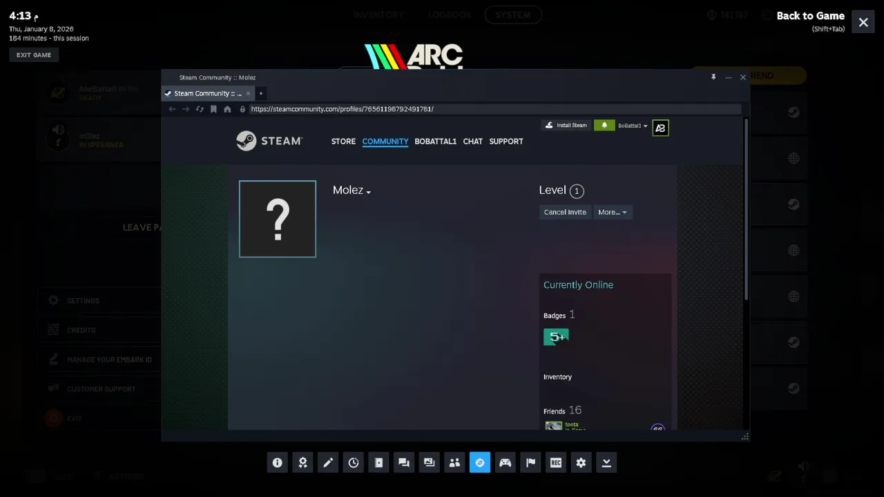Open a new browser tab with plus
This screenshot has width=884, height=497.
click(261, 93)
